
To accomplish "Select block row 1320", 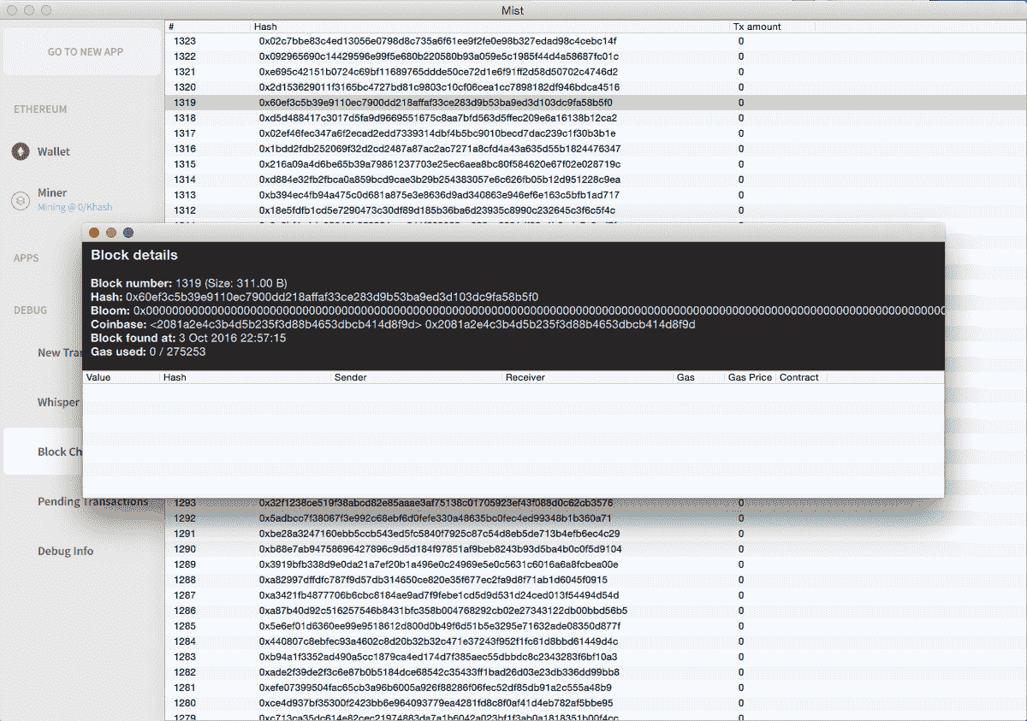I will 596,87.
